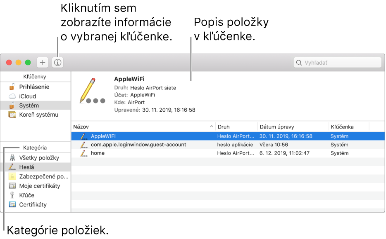The image size is (386, 239).
Task: Click the Účet AppleWiFi value in details
Action: [x=143, y=95]
